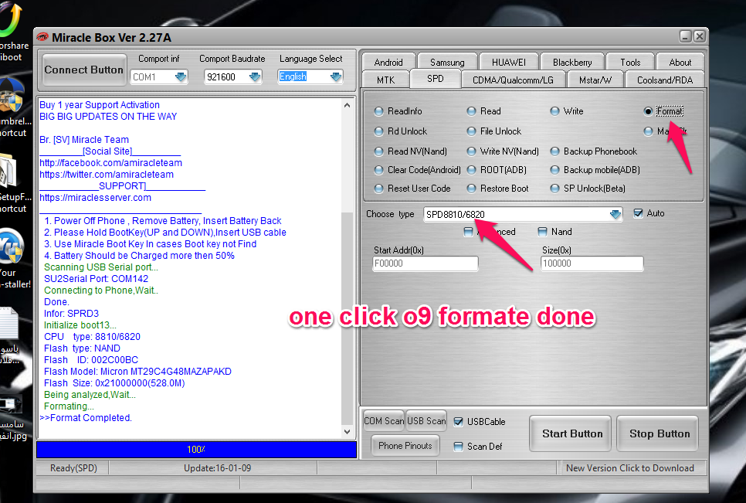Click the Start Button
This screenshot has width=746, height=503.
[x=571, y=433]
